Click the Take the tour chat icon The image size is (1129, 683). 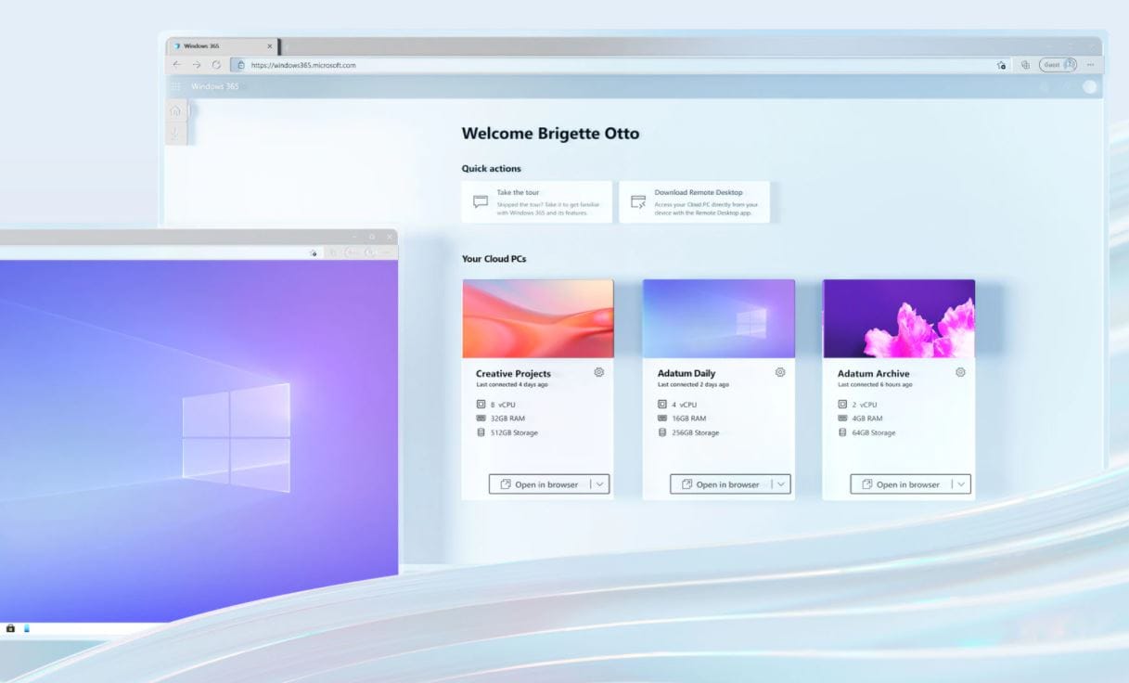click(481, 201)
